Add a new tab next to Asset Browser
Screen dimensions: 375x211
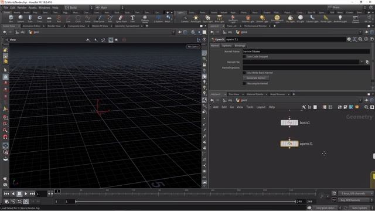294,94
